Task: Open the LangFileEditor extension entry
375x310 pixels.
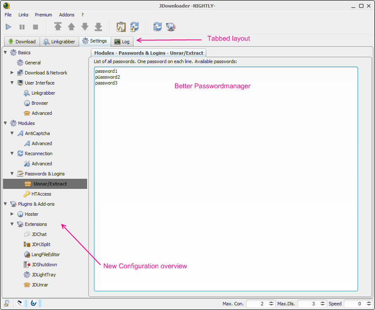Action: pos(45,254)
